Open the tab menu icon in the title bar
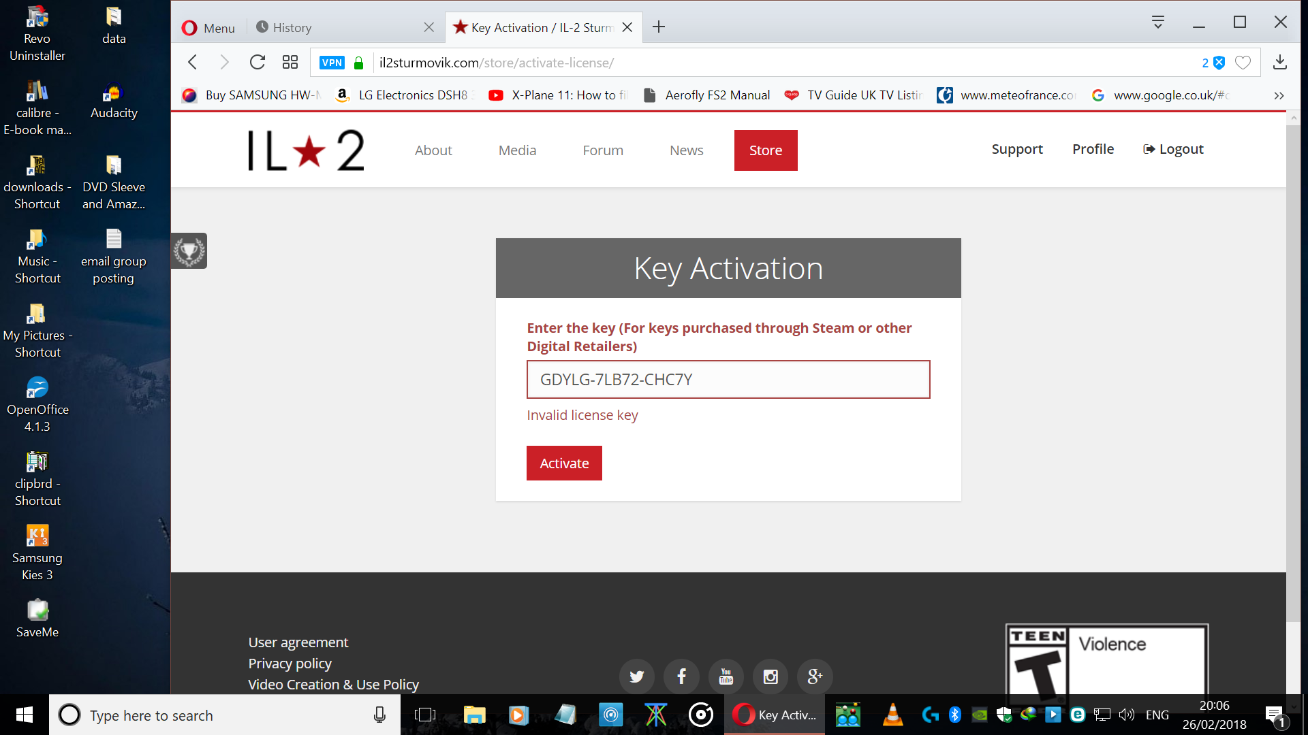This screenshot has width=1308, height=735. (x=1158, y=22)
